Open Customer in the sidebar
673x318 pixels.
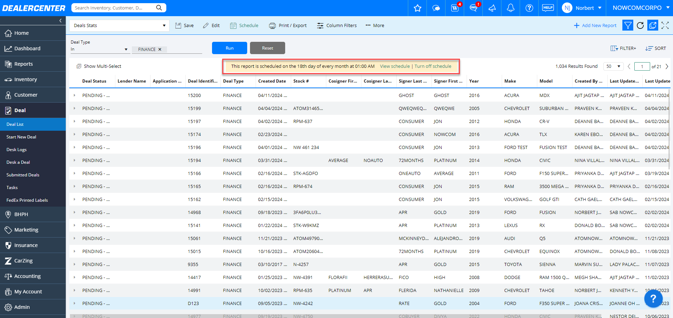tap(33, 95)
